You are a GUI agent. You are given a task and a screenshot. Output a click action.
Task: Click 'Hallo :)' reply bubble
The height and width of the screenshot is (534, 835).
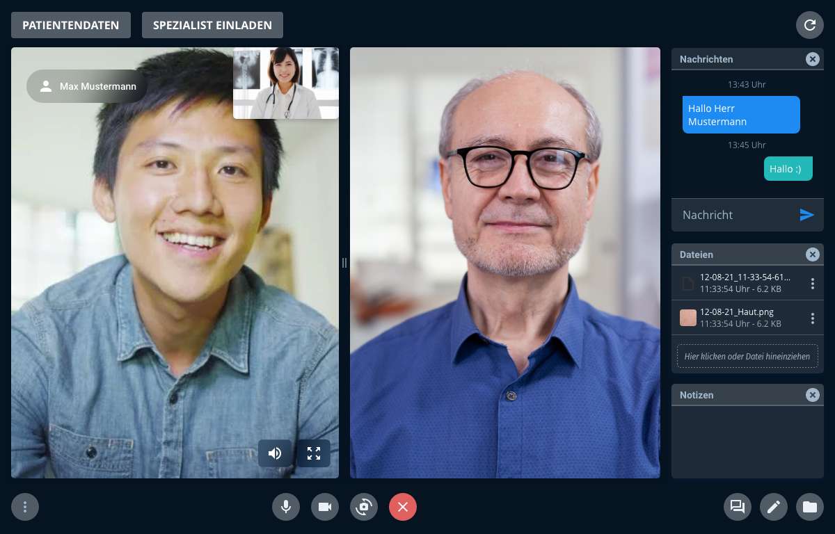(x=788, y=168)
